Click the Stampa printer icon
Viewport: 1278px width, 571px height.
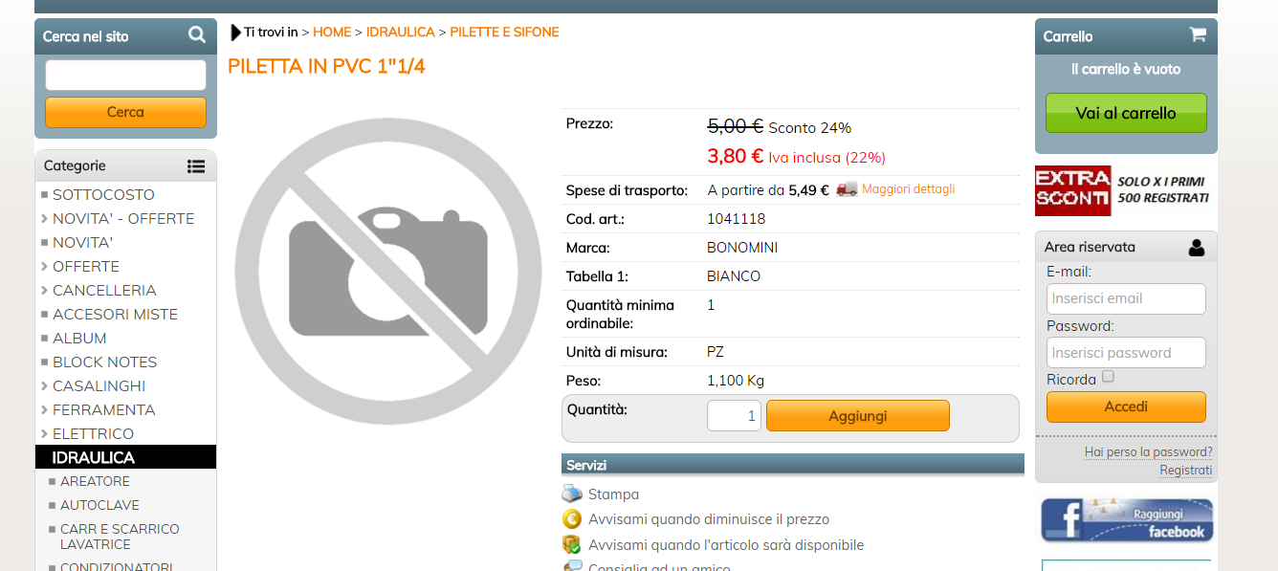(x=572, y=494)
